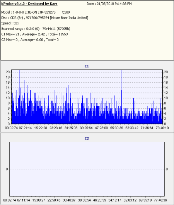
Task: Click the 00:02:74 label under C1 chart
Action: [11, 128]
